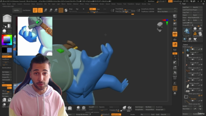Screen dimensions: 206x116
Task: Toggle the Zadd button
Action: point(93,9)
